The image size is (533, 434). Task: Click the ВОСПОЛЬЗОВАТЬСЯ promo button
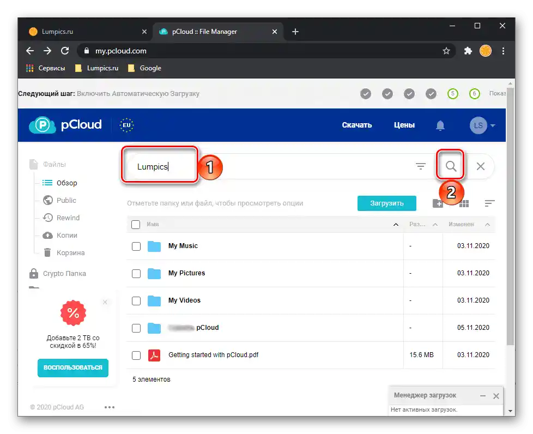point(72,367)
